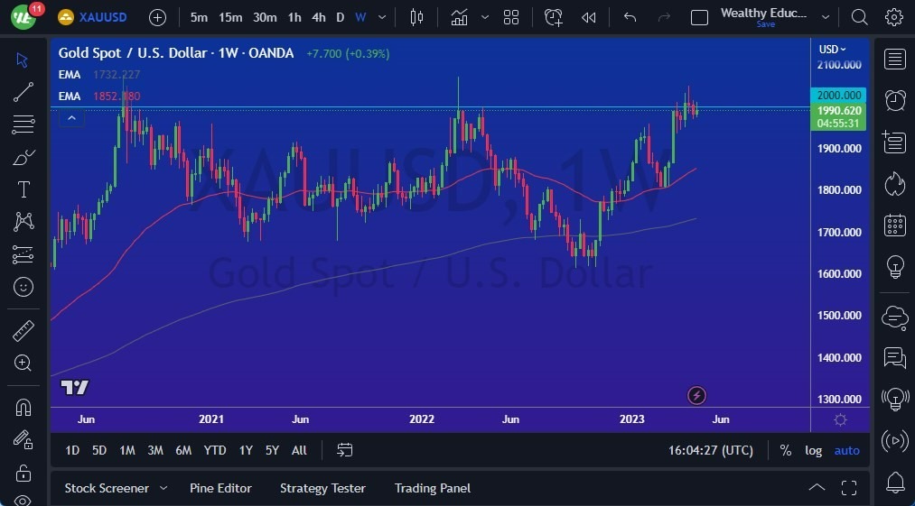Select the cursor arrow tool

pos(23,60)
